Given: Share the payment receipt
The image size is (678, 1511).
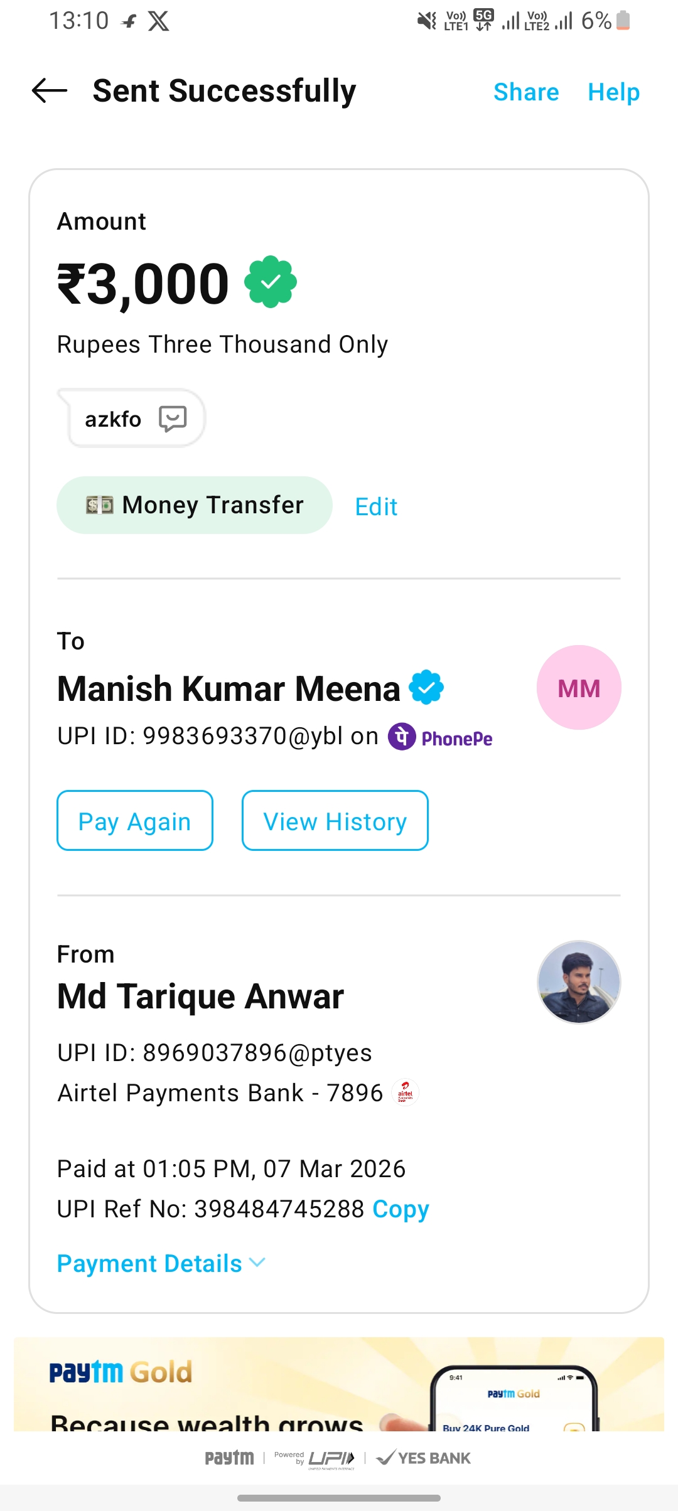Looking at the screenshot, I should [526, 92].
